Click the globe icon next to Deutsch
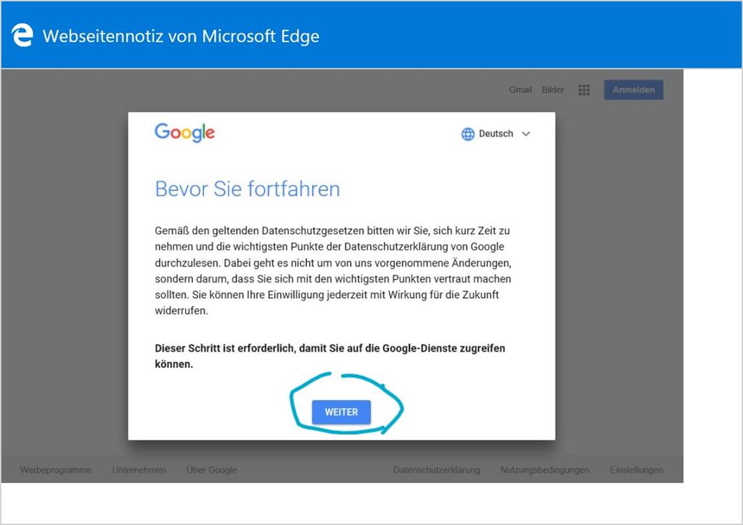The height and width of the screenshot is (525, 743). pyautogui.click(x=468, y=134)
